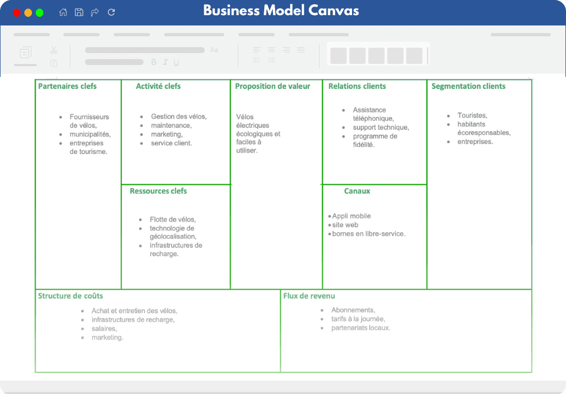Screen dimensions: 566x394
Task: Switch to the first ribbon tab
Action: (x=31, y=34)
